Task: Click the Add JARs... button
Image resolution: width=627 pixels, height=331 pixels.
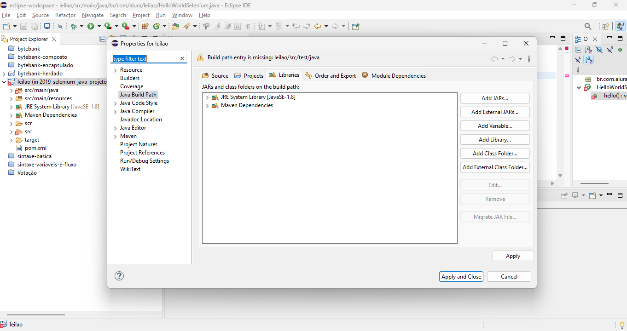Action: [495, 98]
